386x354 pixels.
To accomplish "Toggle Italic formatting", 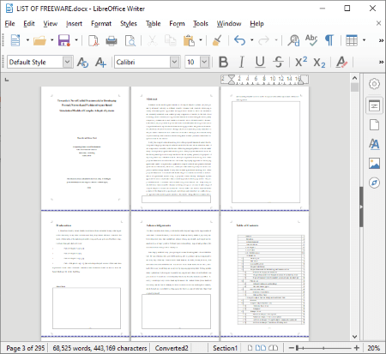I will point(242,62).
